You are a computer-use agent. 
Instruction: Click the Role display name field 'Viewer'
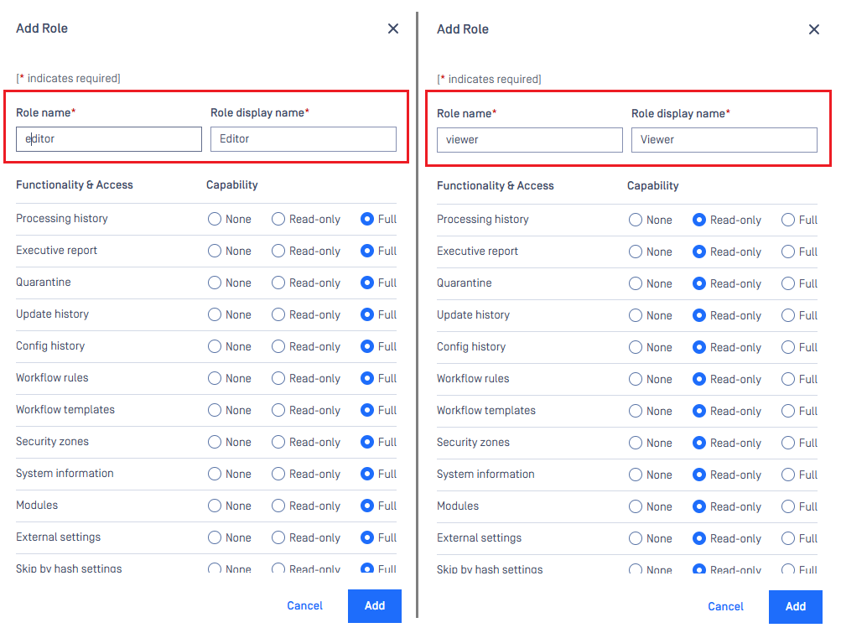pyautogui.click(x=724, y=140)
